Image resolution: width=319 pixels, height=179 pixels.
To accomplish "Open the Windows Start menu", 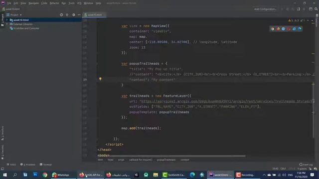I will [5, 175].
